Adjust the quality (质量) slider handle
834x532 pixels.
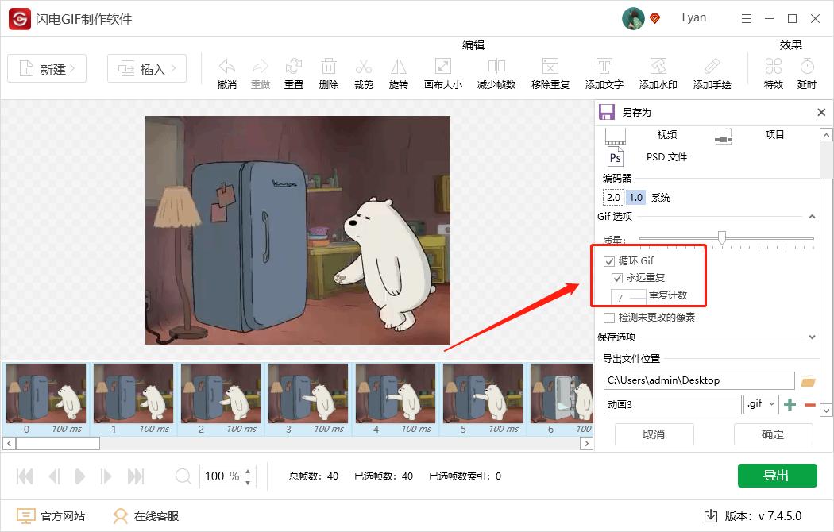722,238
